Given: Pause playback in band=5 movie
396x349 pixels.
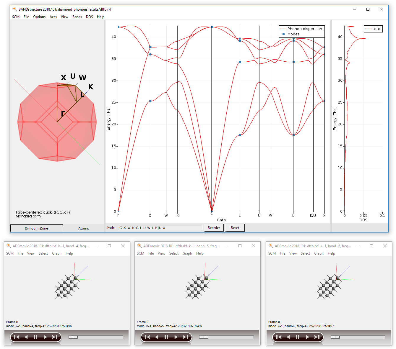Looking at the screenshot, I should click(x=166, y=337).
